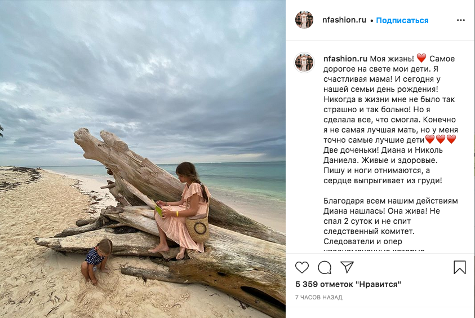Click the child playing in the sand
The width and height of the screenshot is (475, 318).
pyautogui.click(x=97, y=259)
